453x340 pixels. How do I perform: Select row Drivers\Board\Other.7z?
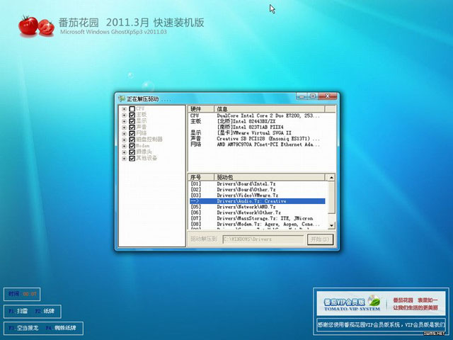(257, 190)
